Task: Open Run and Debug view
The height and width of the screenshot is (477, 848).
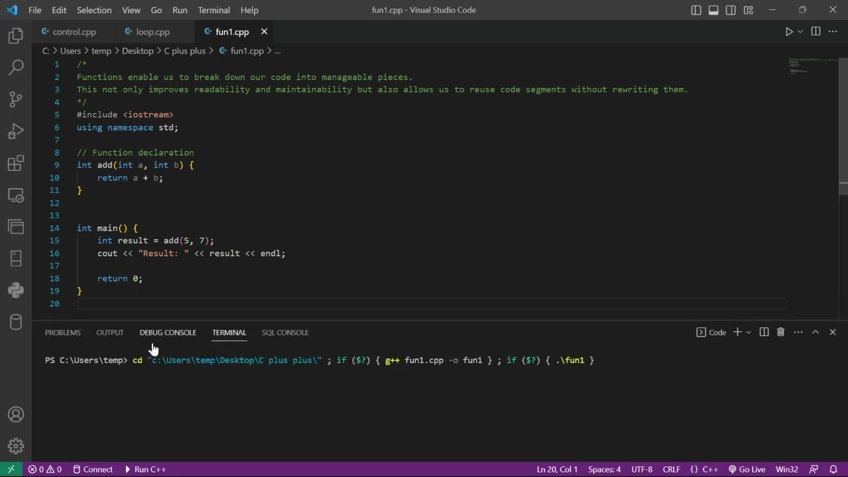Action: point(16,131)
